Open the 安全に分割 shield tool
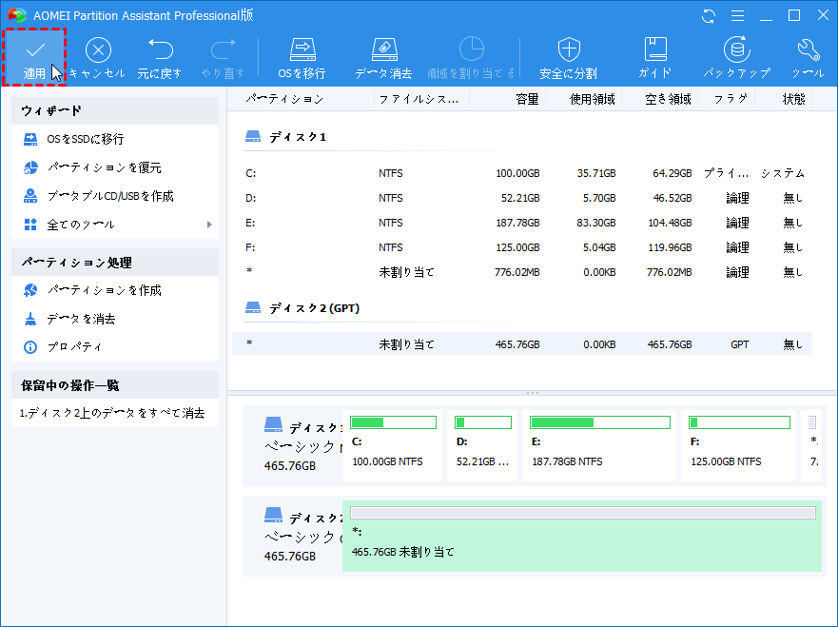 (569, 58)
